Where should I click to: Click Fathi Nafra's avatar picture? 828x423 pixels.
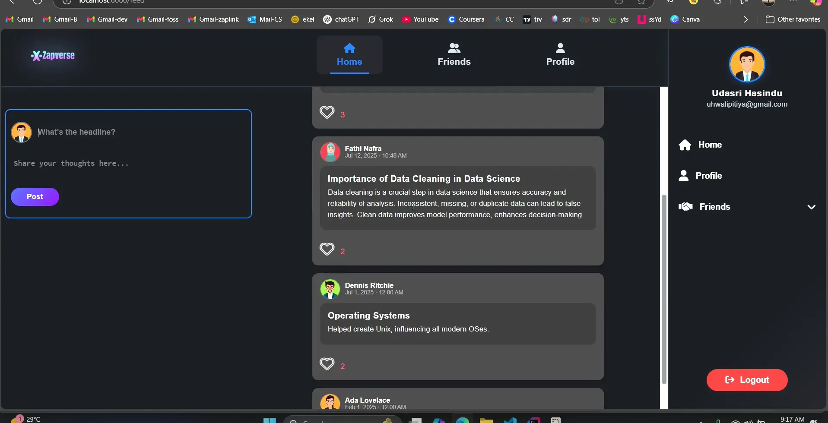(330, 152)
